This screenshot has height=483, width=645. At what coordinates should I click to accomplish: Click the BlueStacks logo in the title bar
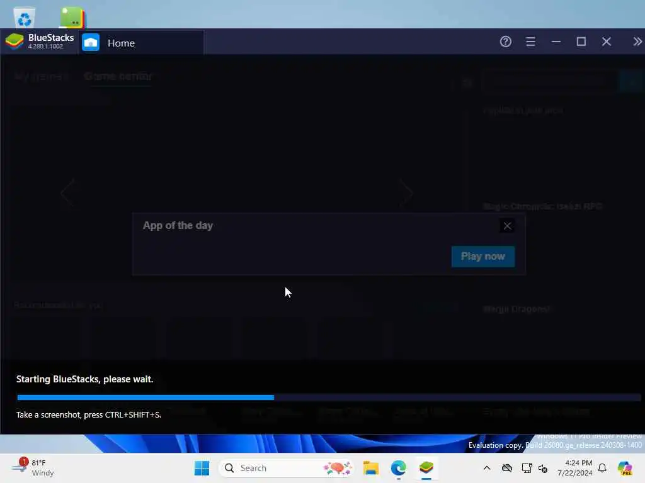pyautogui.click(x=14, y=42)
